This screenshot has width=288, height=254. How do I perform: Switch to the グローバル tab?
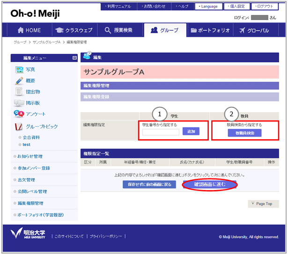(x=256, y=30)
